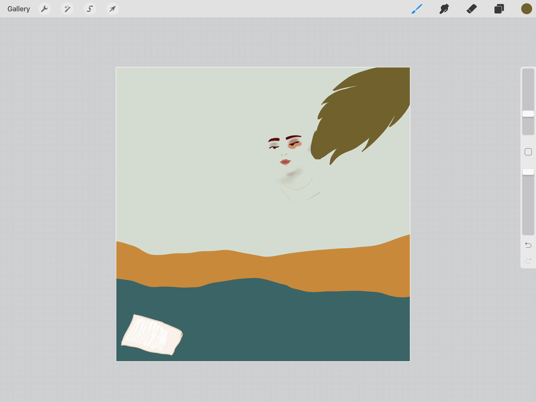The width and height of the screenshot is (536, 402).
Task: Click the brush opacity slider handle
Action: [528, 172]
